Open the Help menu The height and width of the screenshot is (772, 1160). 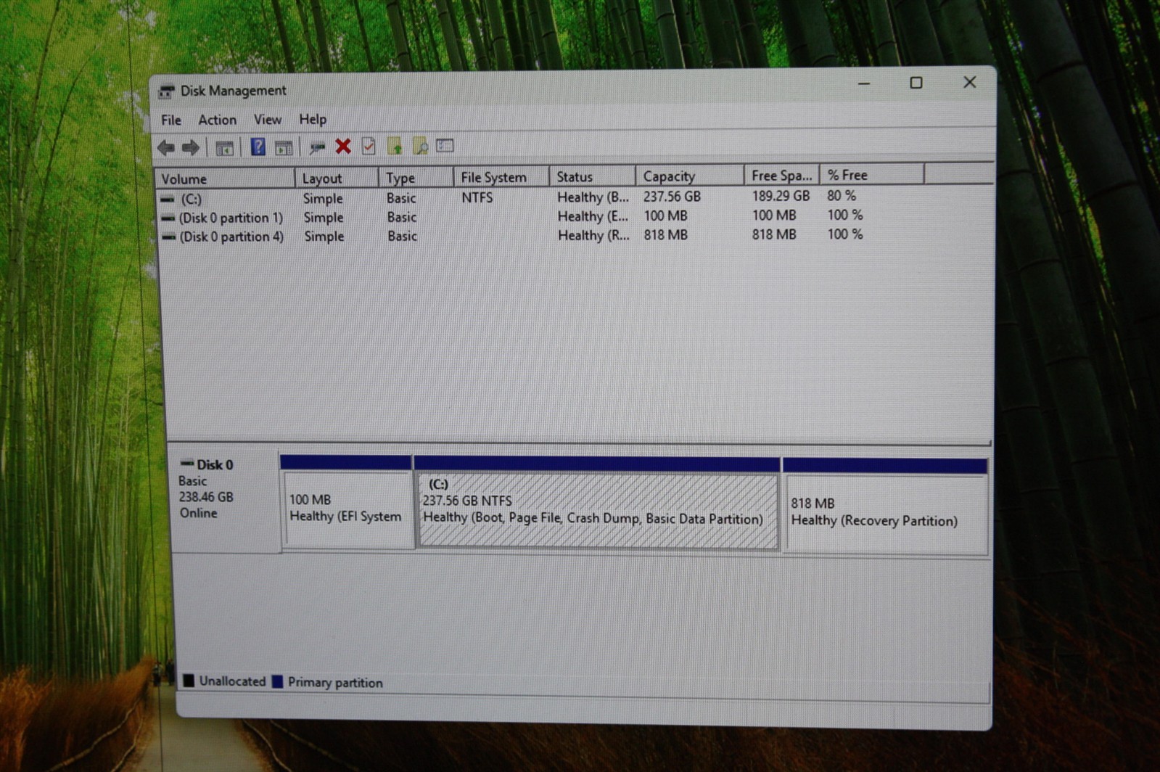(x=313, y=119)
